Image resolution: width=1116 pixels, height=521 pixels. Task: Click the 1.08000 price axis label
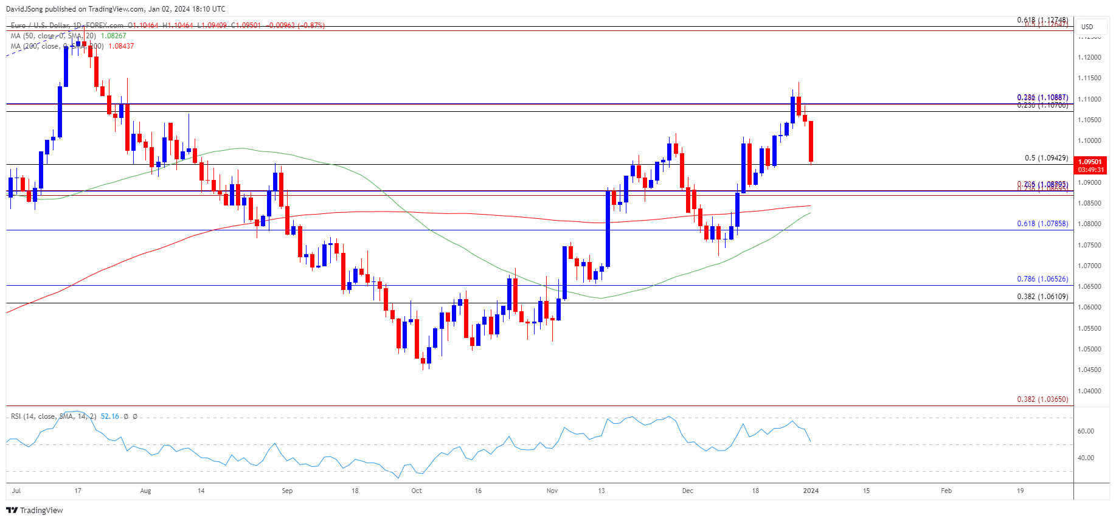click(x=1089, y=224)
